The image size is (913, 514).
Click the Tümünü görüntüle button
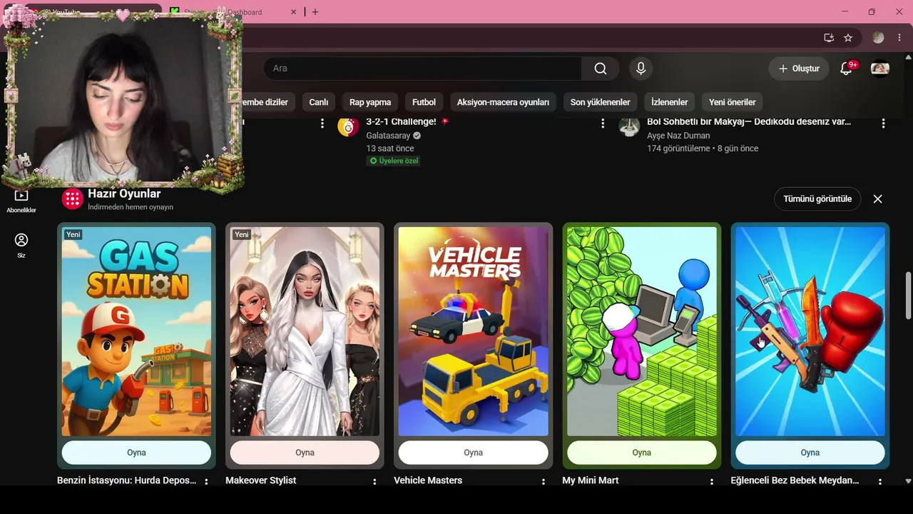(x=817, y=199)
